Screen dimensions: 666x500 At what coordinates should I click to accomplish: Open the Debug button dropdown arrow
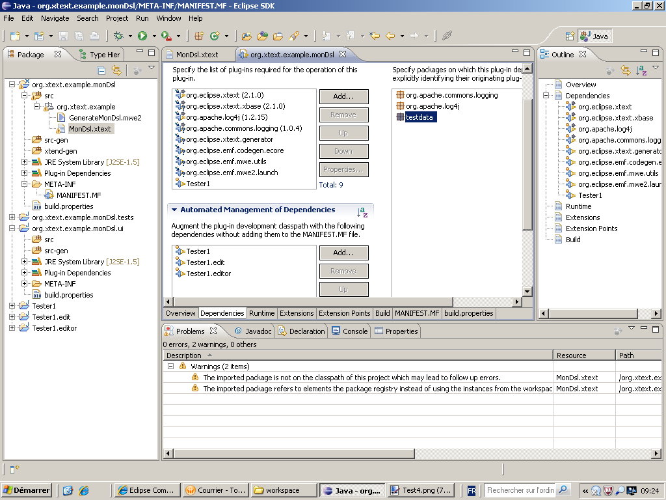pos(130,36)
